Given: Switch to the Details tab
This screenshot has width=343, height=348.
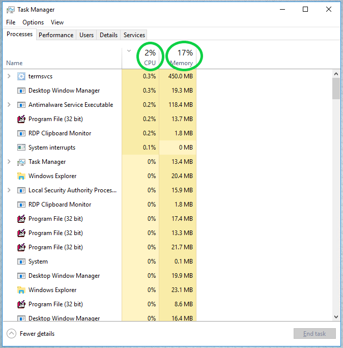Looking at the screenshot, I should (x=108, y=35).
